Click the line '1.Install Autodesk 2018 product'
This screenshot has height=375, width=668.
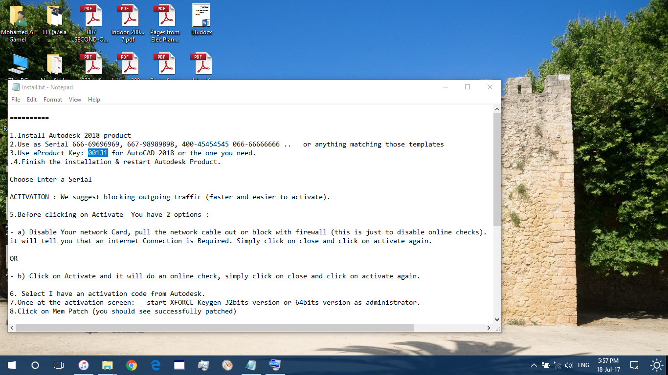[70, 135]
